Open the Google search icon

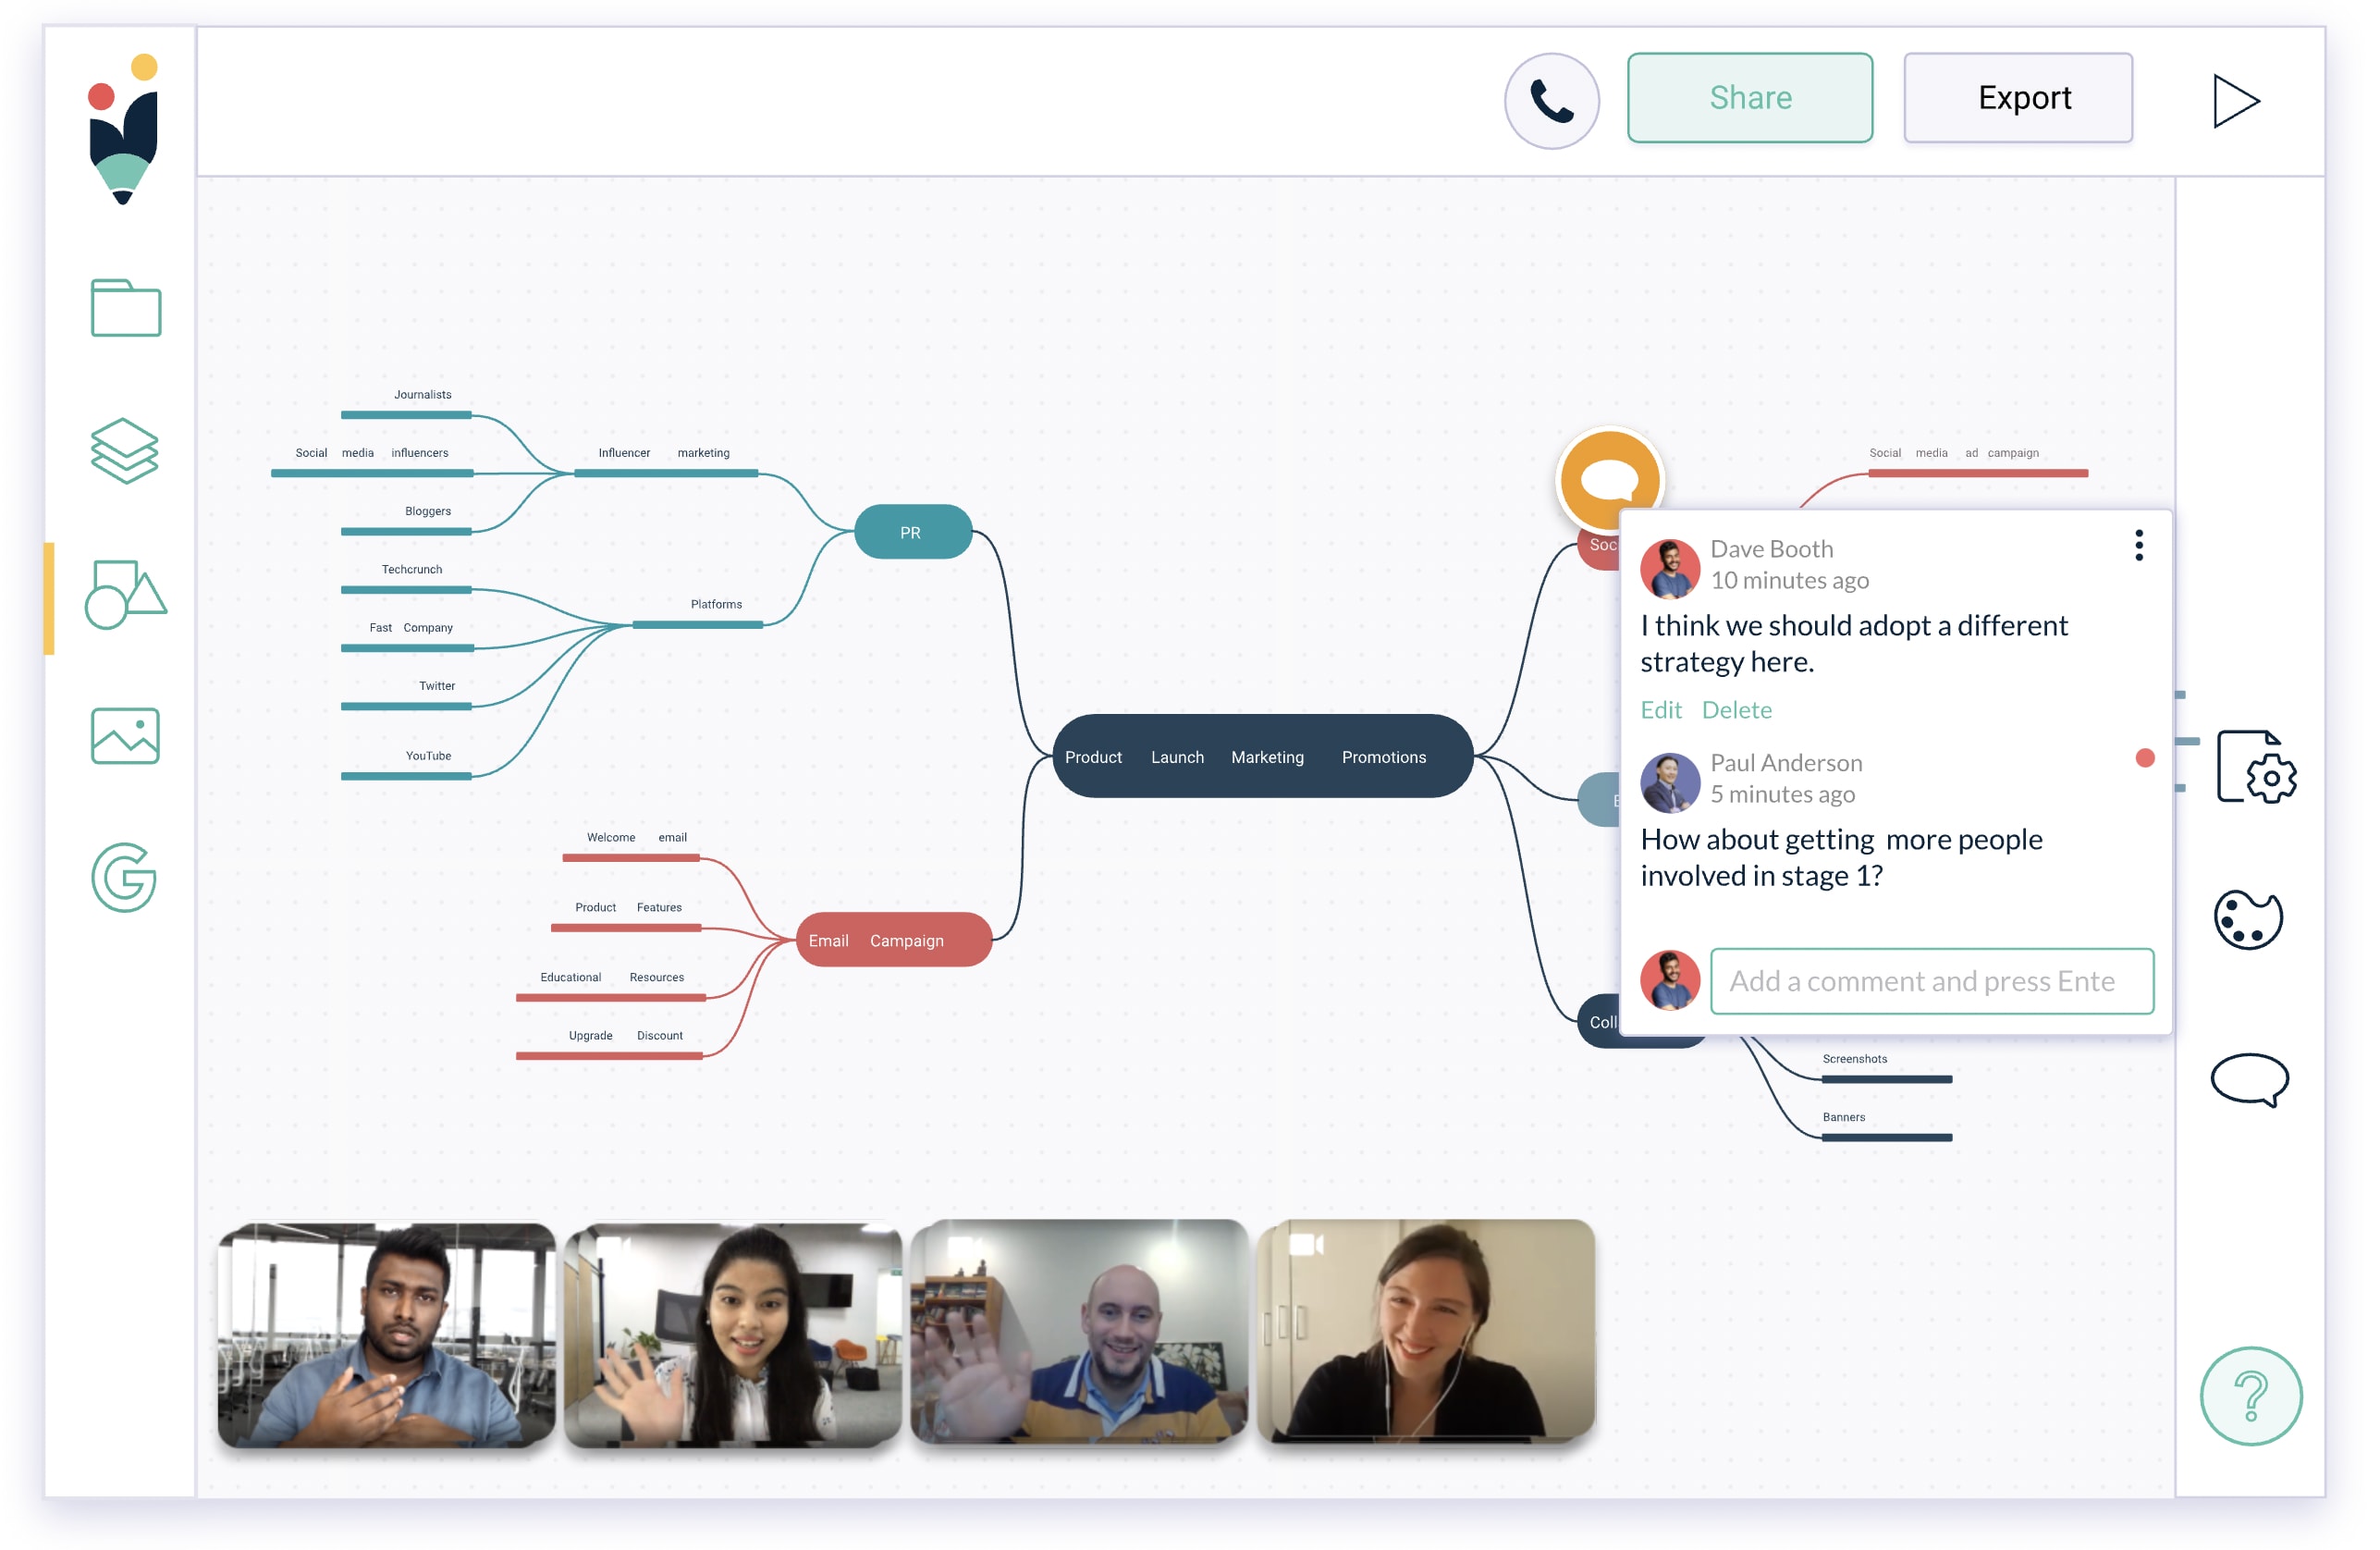coord(124,878)
